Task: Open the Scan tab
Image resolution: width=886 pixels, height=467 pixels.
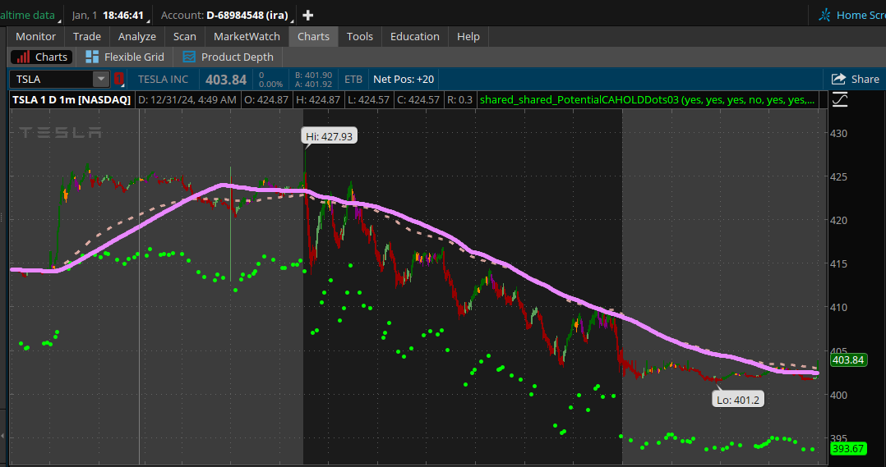Action: (185, 37)
